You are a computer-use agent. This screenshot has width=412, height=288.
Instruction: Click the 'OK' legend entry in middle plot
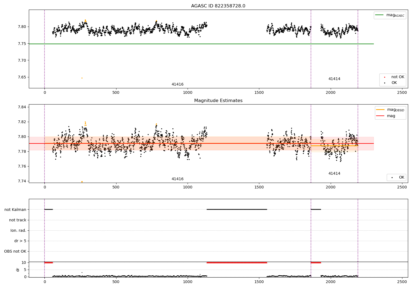[397, 177]
